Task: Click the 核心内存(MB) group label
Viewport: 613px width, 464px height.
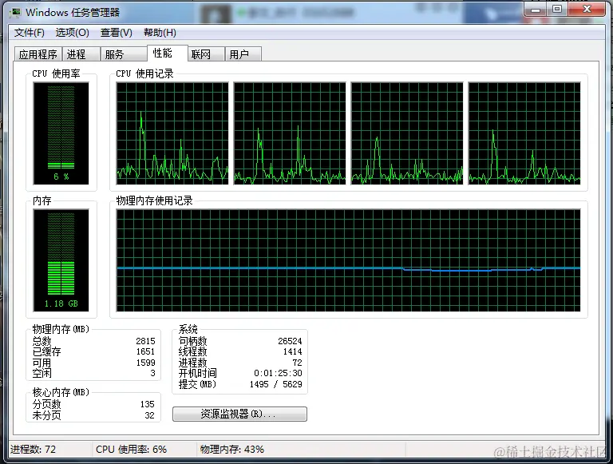Action: pyautogui.click(x=61, y=392)
